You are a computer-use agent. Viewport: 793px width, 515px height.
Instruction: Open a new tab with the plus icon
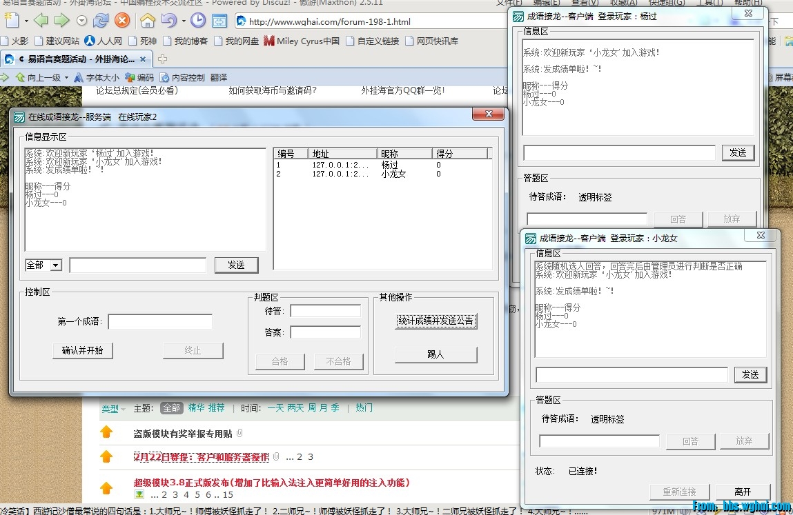[x=163, y=59]
